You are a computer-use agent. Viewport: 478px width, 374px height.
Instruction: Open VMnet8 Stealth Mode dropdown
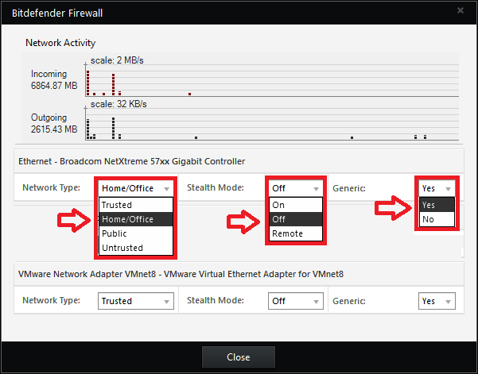[295, 301]
